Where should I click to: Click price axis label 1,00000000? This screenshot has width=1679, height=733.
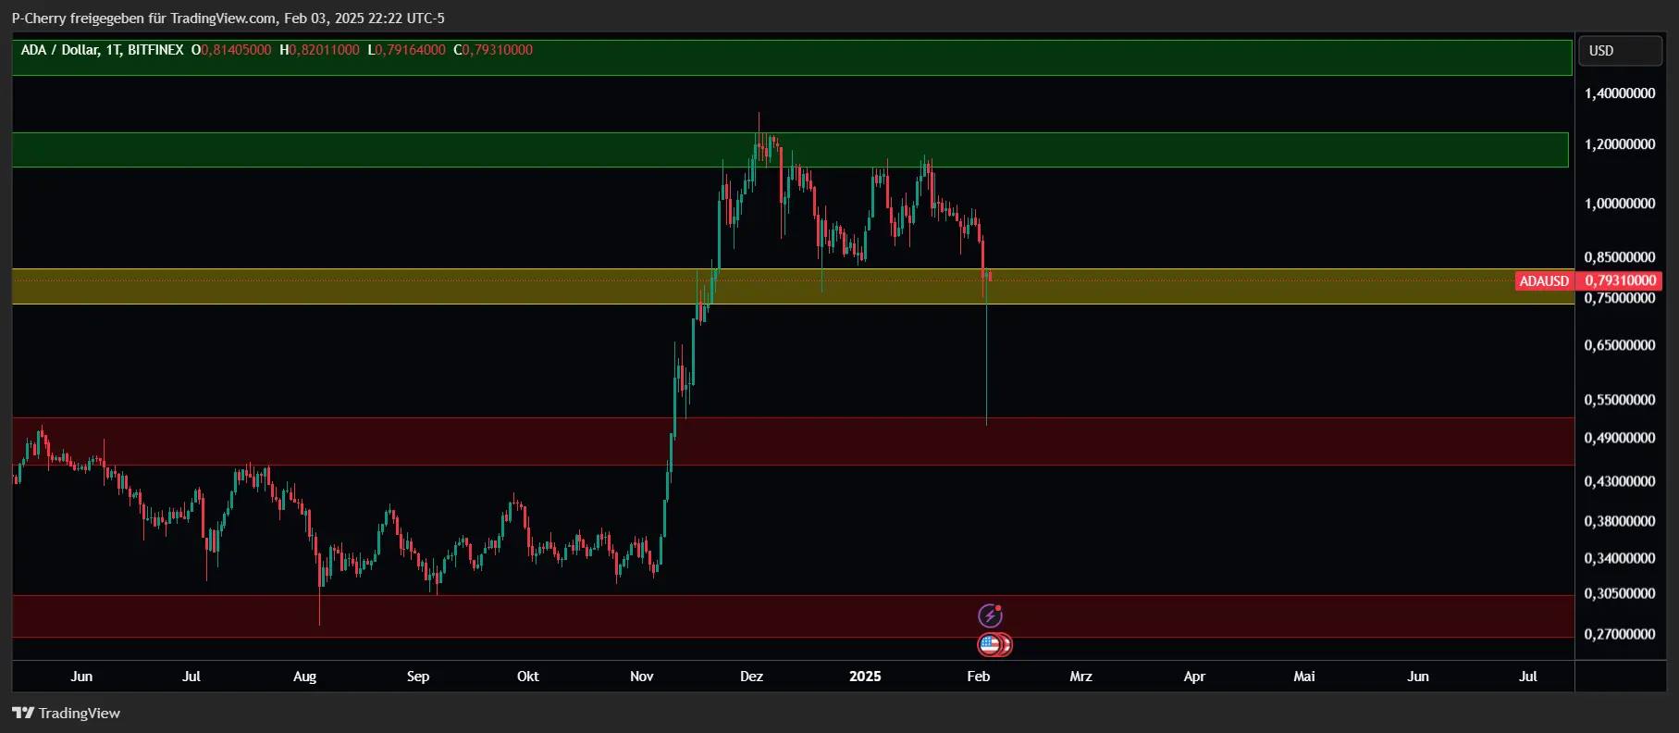coord(1620,204)
